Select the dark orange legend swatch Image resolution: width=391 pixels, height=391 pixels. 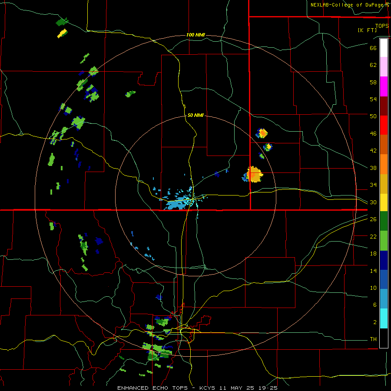384,144
